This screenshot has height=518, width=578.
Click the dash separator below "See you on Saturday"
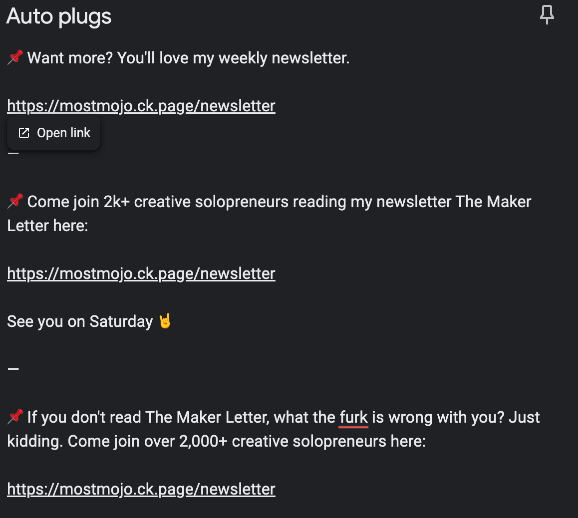pyautogui.click(x=13, y=369)
